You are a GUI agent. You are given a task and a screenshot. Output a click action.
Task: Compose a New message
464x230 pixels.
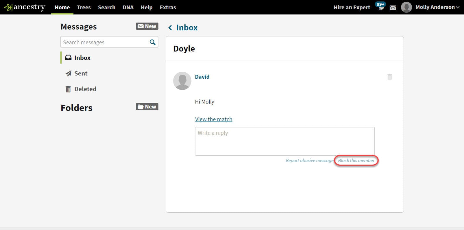pos(147,26)
